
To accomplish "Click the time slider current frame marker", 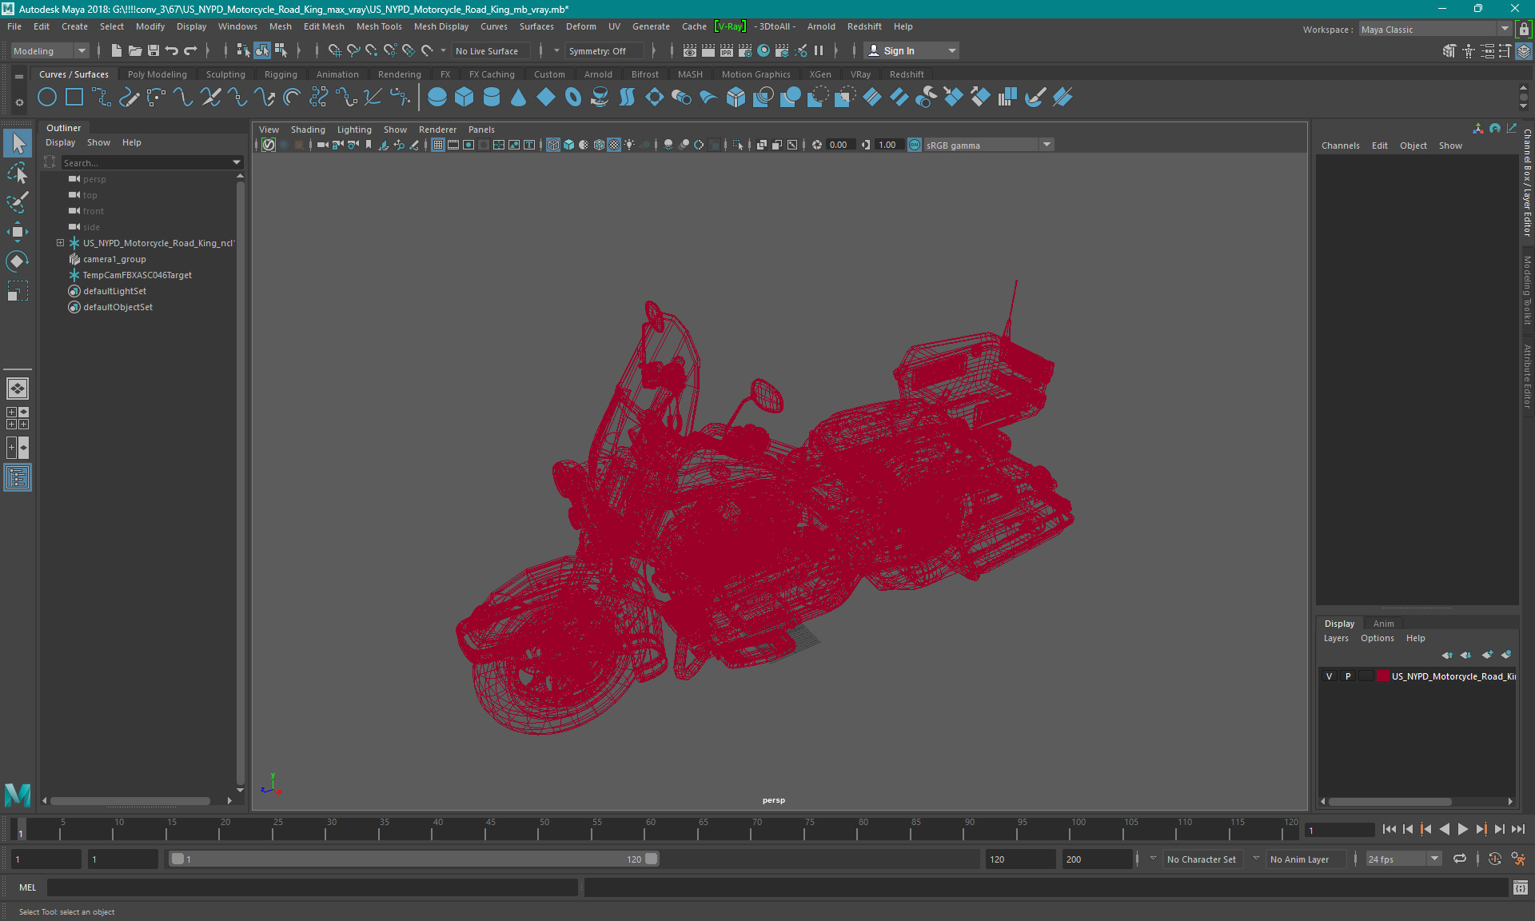I will click(x=21, y=829).
